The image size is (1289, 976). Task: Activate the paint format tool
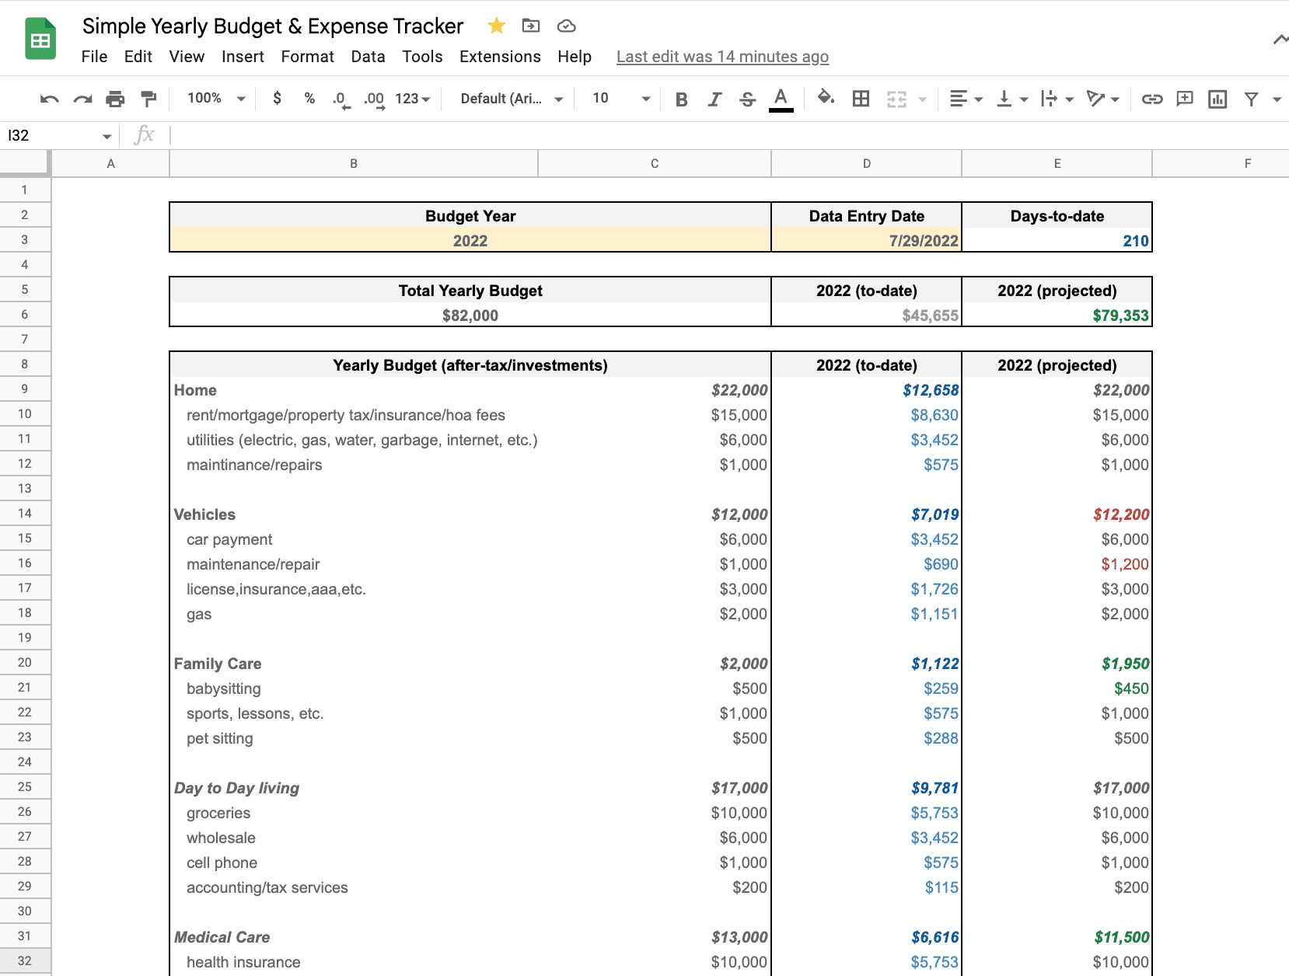tap(148, 99)
